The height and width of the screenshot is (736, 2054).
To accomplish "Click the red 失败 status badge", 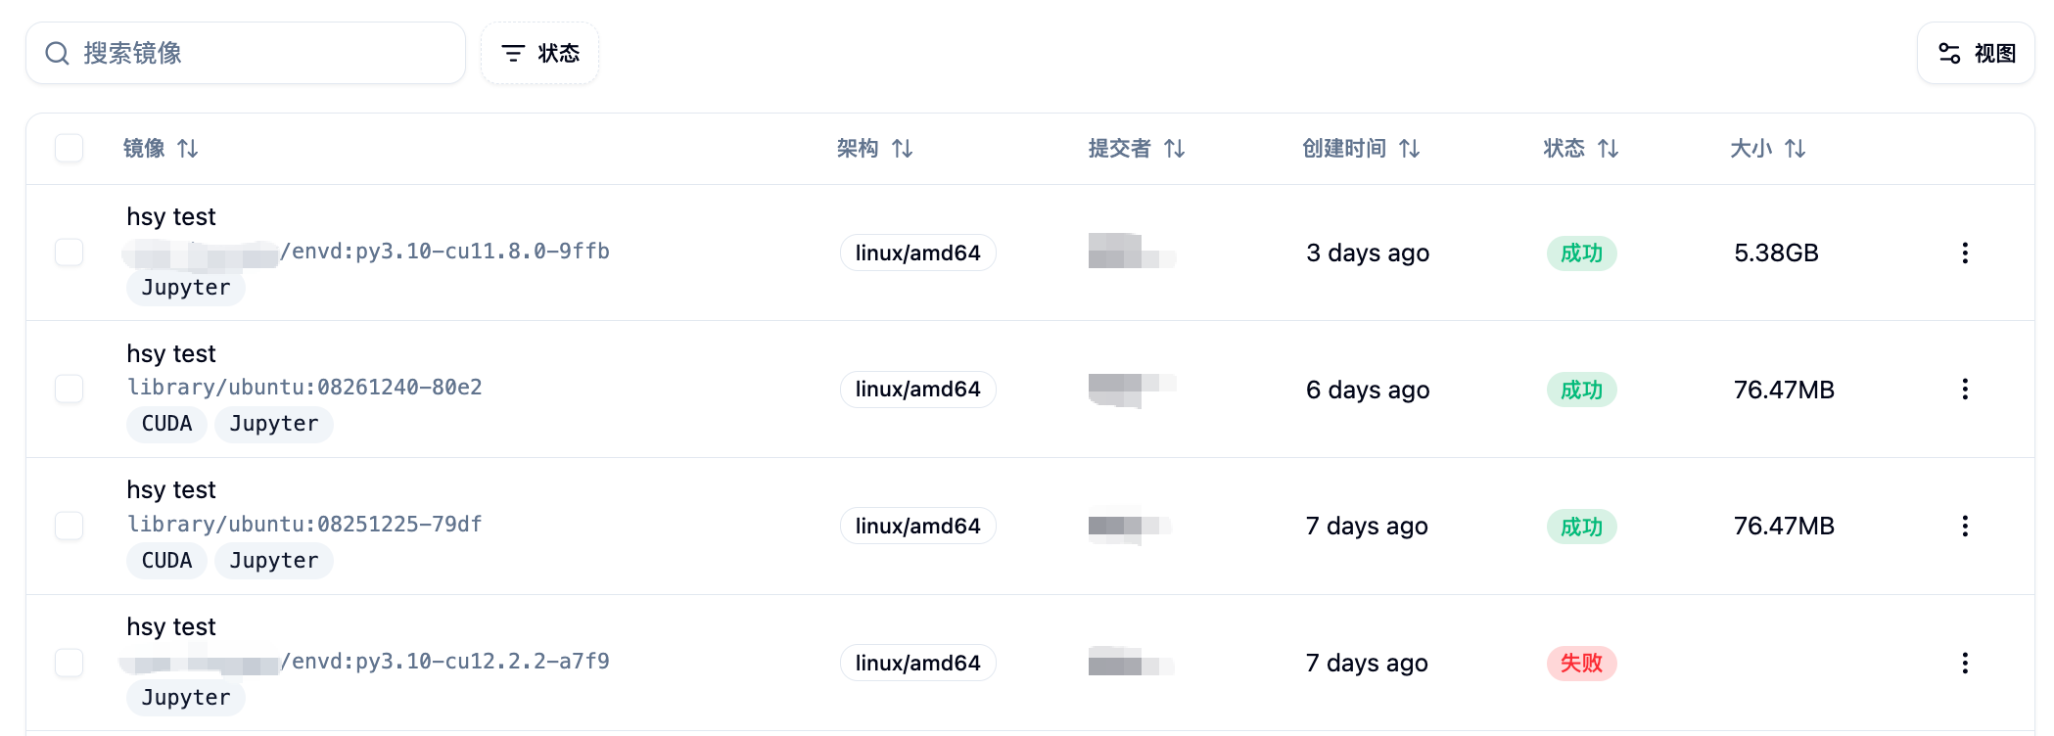I will [1581, 664].
